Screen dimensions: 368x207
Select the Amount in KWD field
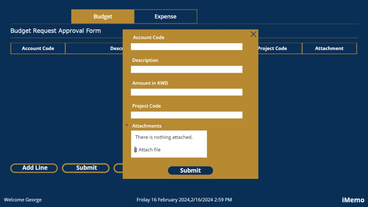coord(187,92)
